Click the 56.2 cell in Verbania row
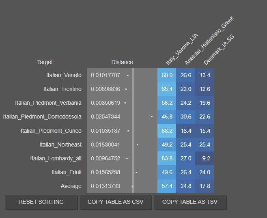267x218 pixels. point(167,103)
